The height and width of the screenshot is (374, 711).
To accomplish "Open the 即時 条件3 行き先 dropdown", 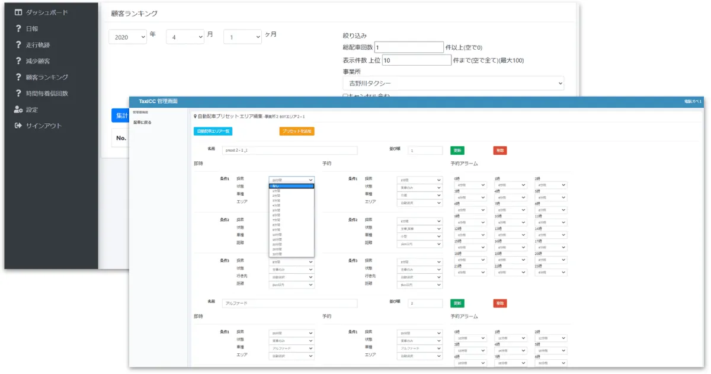I will point(292,277).
